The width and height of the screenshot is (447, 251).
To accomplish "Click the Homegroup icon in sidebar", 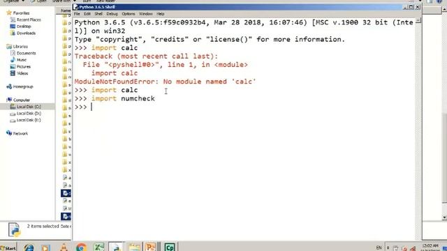I will click(9, 86).
